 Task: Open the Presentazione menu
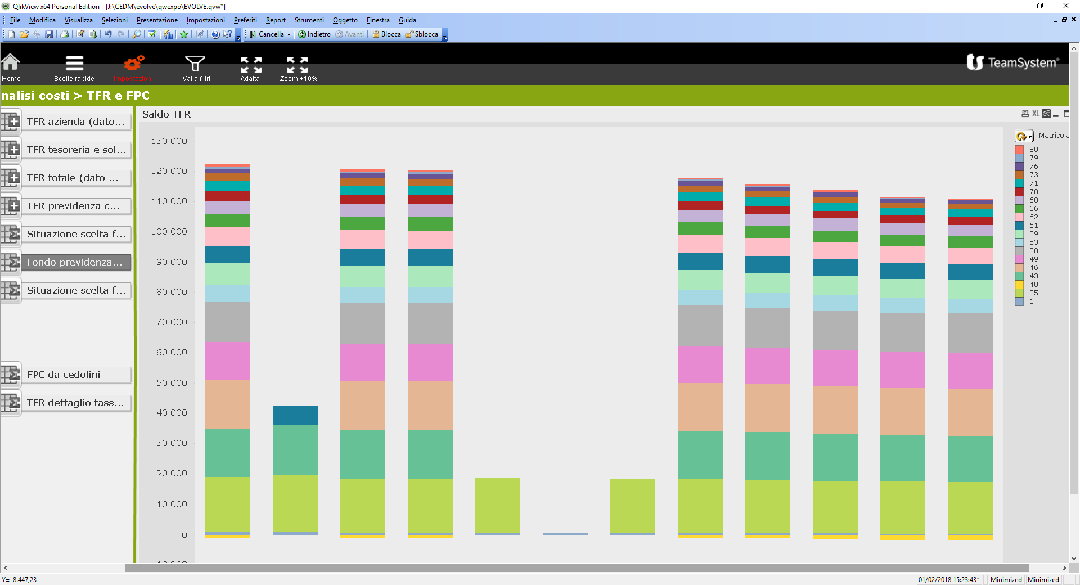click(x=157, y=20)
